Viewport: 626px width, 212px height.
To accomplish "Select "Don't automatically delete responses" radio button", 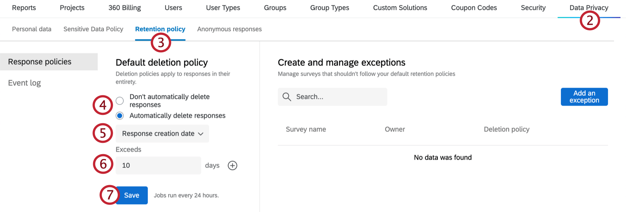I will click(120, 101).
